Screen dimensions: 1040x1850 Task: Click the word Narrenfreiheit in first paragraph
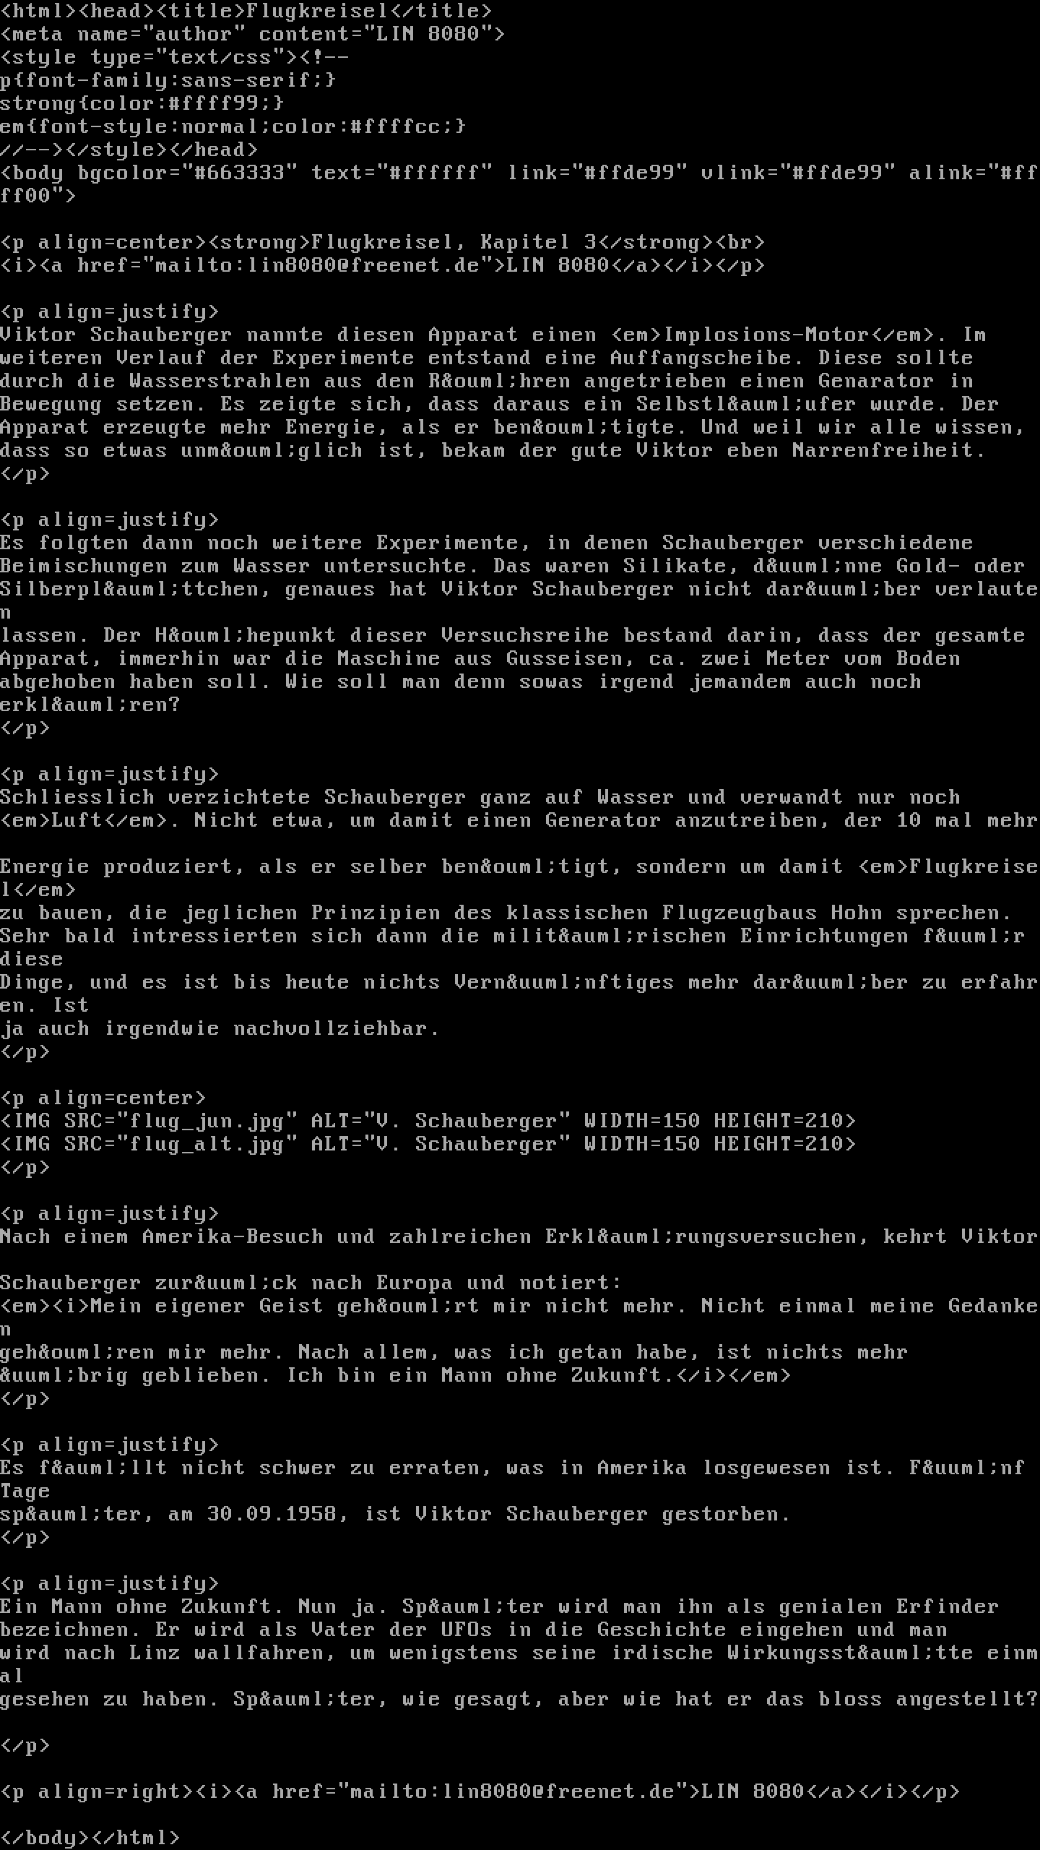tap(883, 450)
